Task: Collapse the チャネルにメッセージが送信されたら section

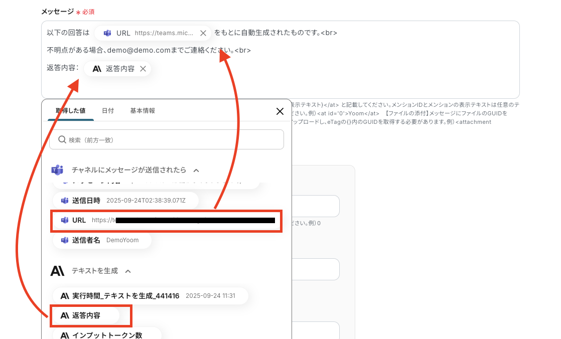Action: point(196,170)
